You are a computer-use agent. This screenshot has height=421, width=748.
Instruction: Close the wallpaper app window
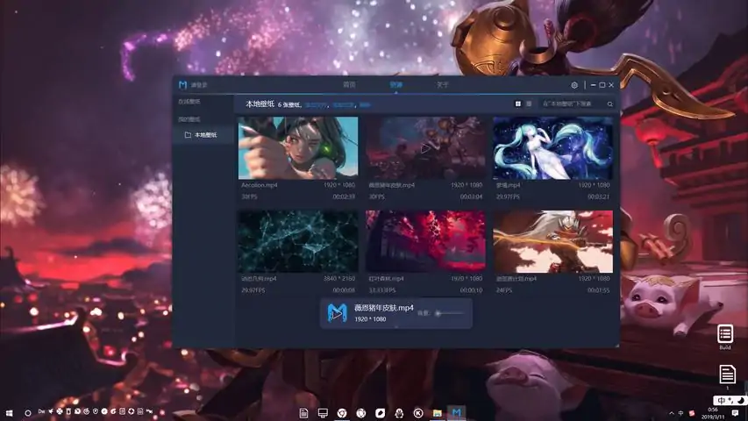pyautogui.click(x=611, y=85)
